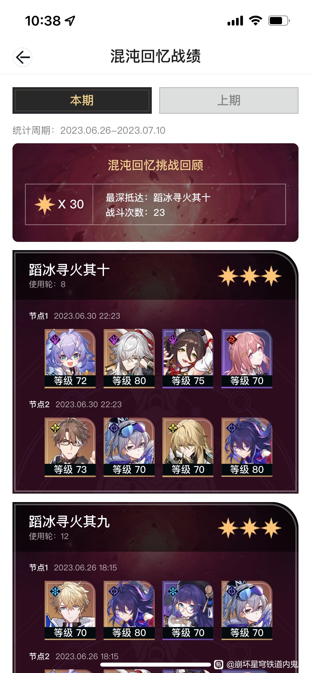This screenshot has height=673, width=311.
Task: Tap the three-star rating of 蹈冰寻火其九
Action: click(x=250, y=527)
